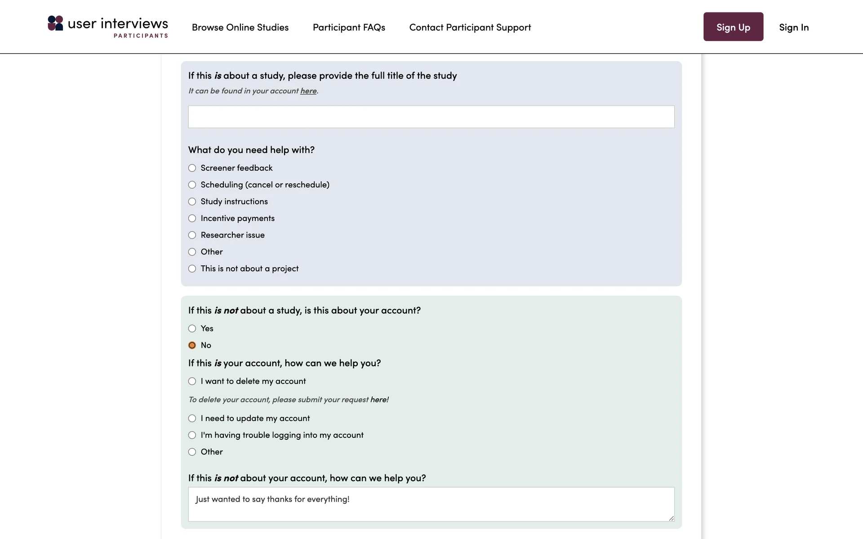Focus the study title text field
Image resolution: width=863 pixels, height=539 pixels.
click(431, 117)
